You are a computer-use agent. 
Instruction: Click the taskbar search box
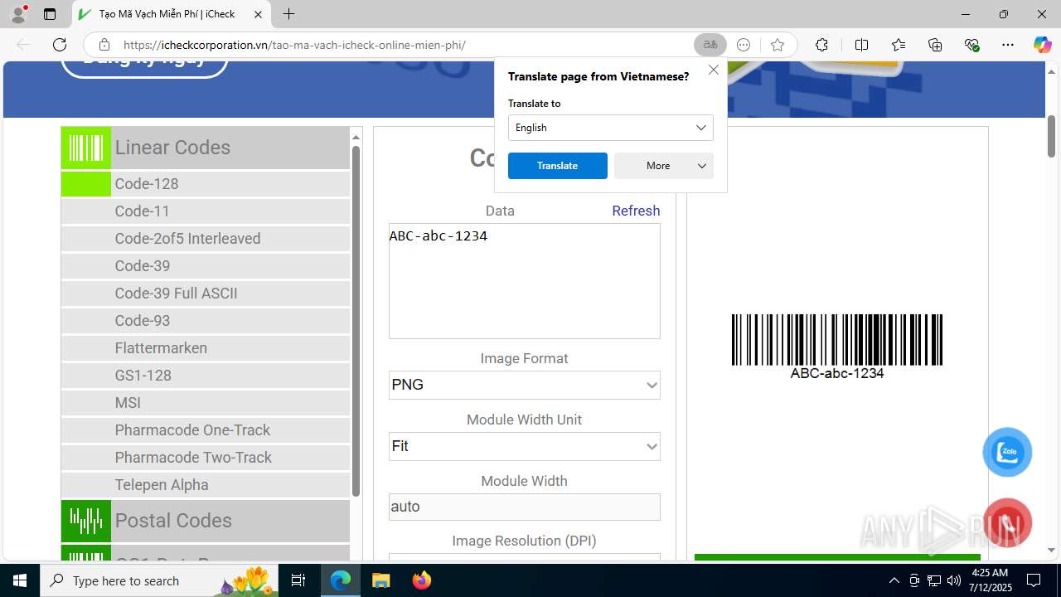161,580
